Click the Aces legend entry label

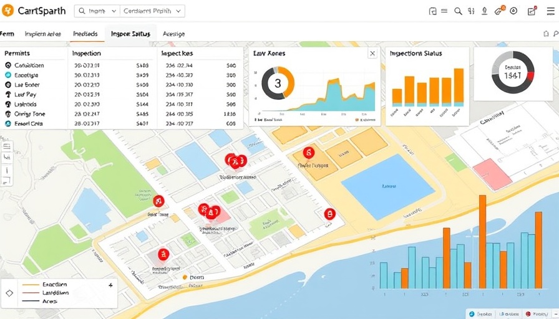click(49, 301)
